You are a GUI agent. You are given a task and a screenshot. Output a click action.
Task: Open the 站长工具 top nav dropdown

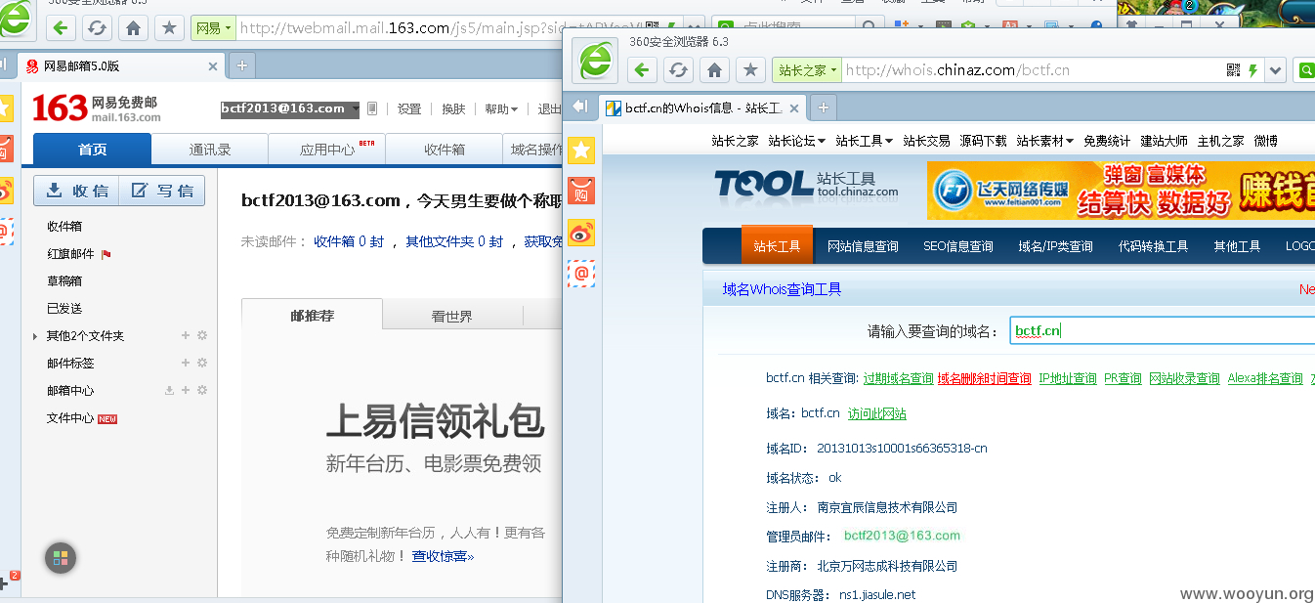[x=864, y=141]
